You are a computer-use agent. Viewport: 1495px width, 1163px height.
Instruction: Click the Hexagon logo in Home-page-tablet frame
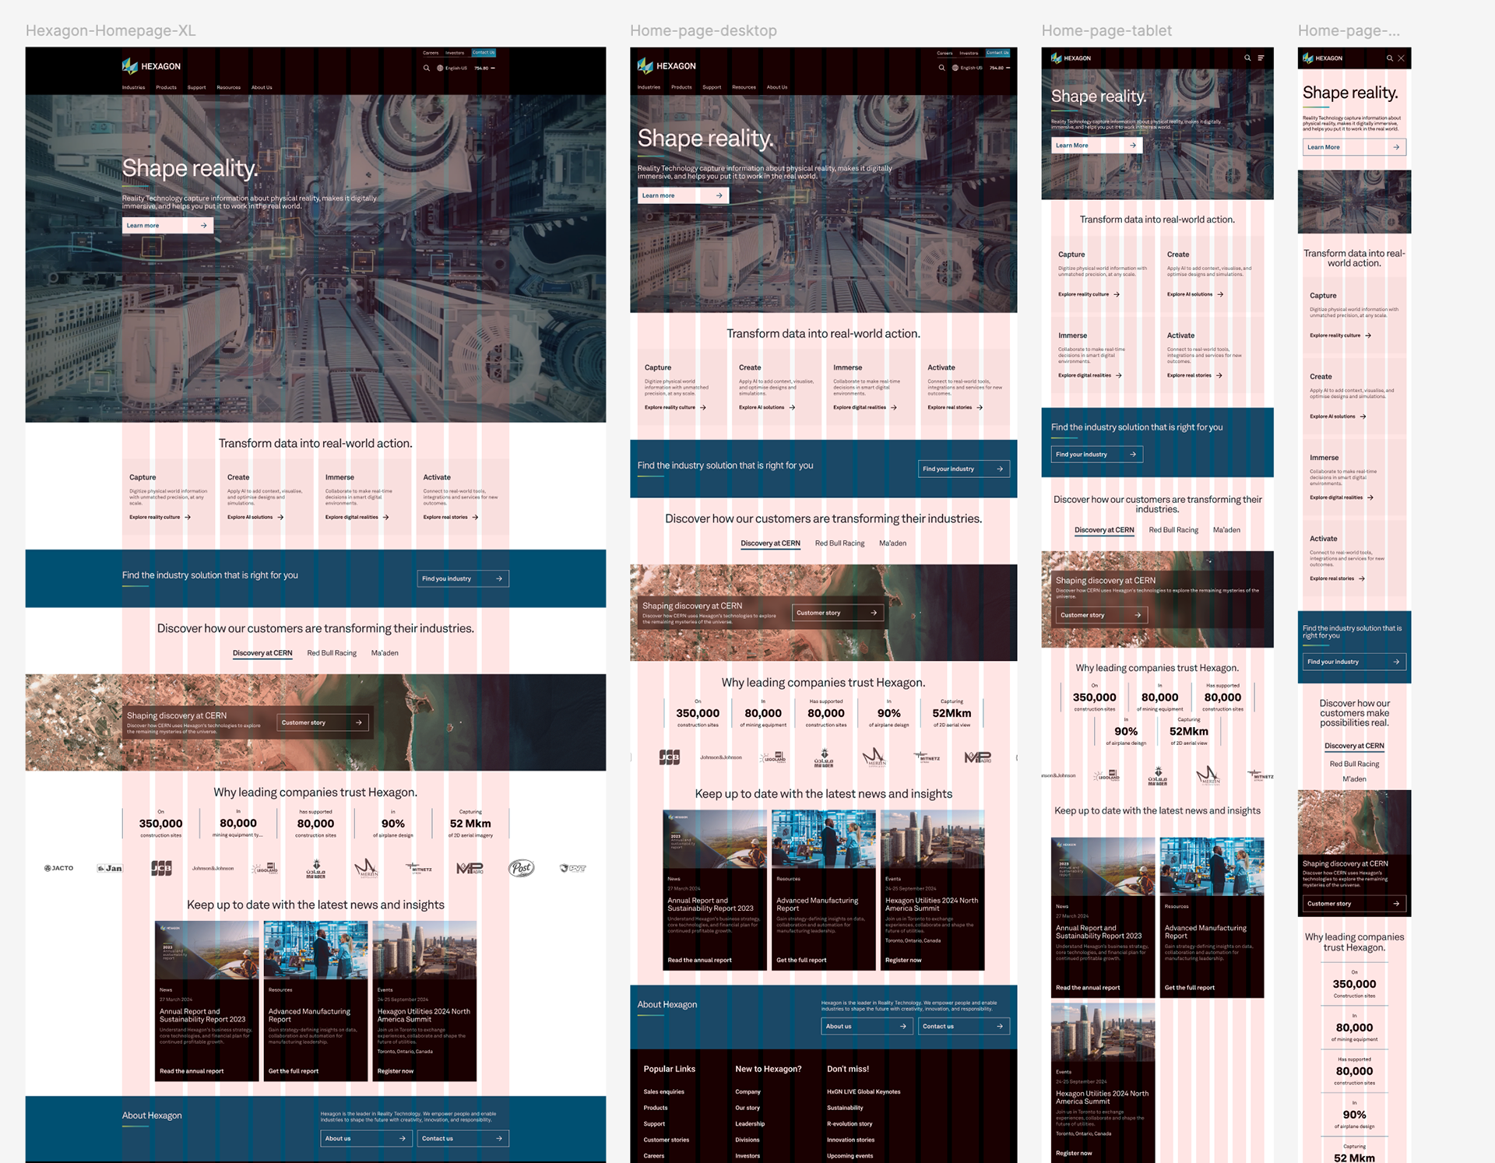pyautogui.click(x=1071, y=58)
